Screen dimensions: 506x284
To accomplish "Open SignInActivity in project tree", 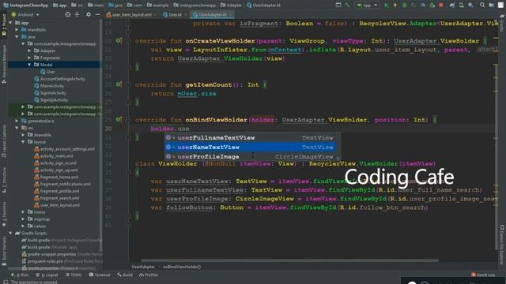I will coord(50,93).
